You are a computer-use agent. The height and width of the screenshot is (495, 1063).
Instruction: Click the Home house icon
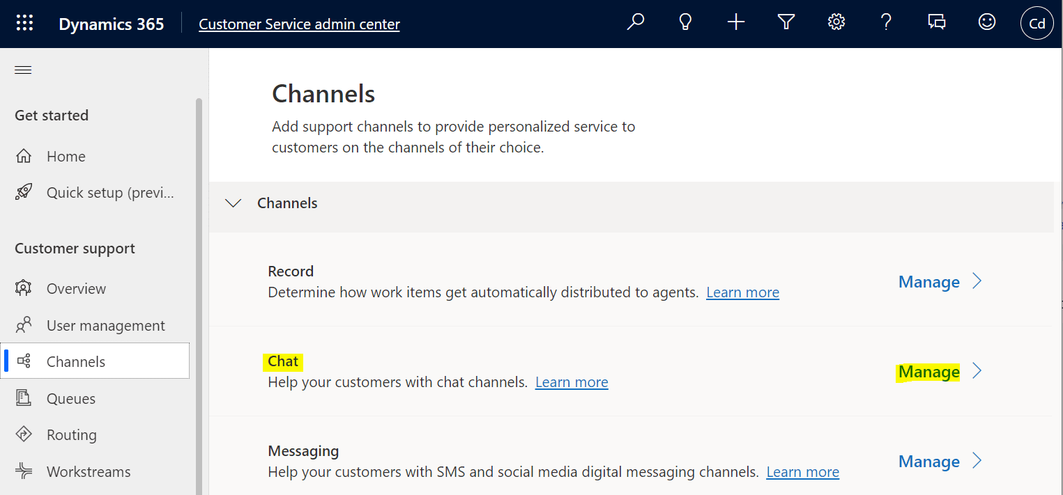coord(24,157)
